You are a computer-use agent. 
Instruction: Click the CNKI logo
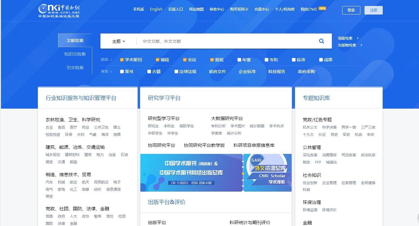pos(59,11)
